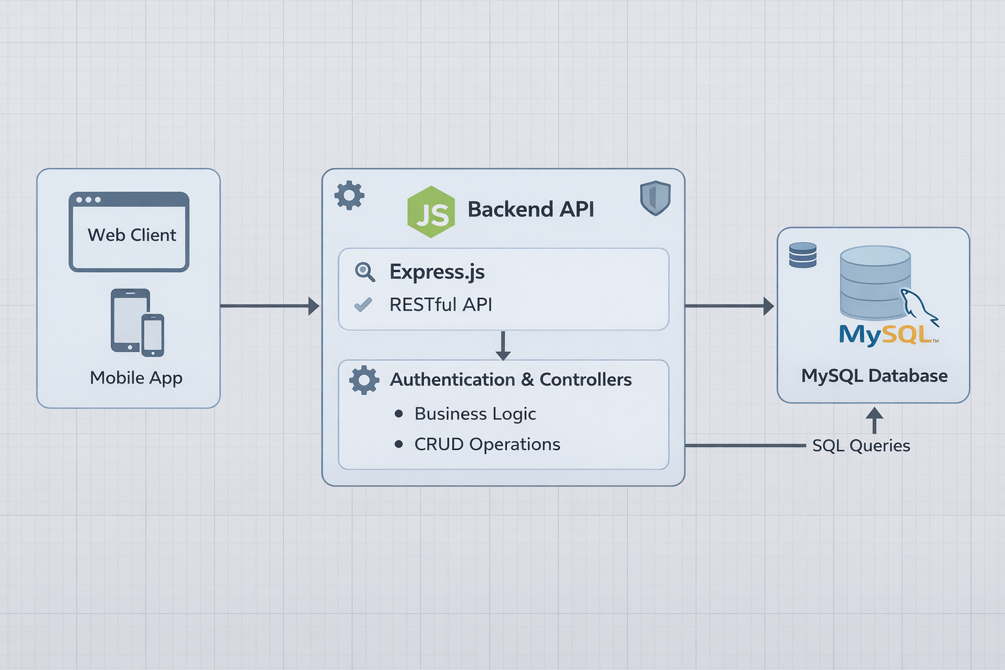Select the CRUD Operations bullet point
This screenshot has width=1005, height=670.
tap(398, 444)
